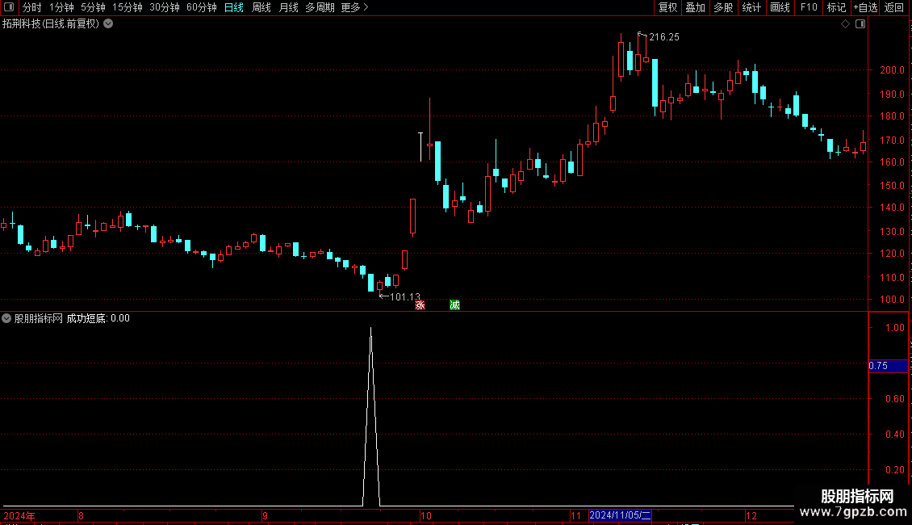Click 返回 to go back
Viewport: 912px width, 525px height.
click(894, 7)
